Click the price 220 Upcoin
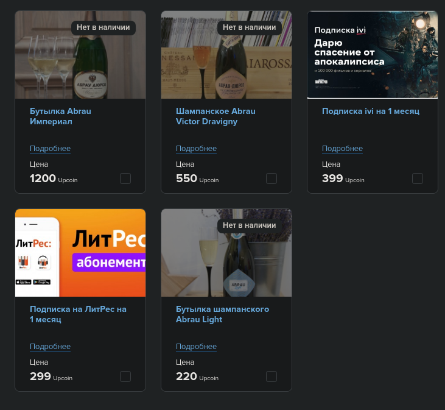The height and width of the screenshot is (410, 445). 197,376
